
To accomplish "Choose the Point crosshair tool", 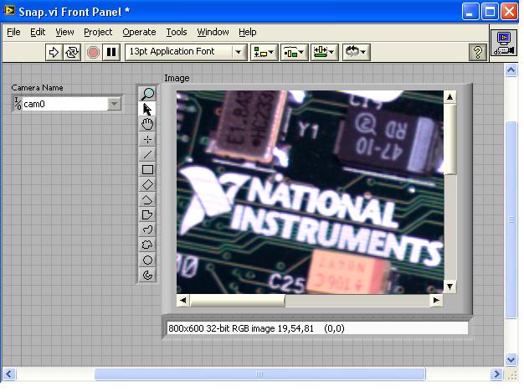I will tap(147, 139).
